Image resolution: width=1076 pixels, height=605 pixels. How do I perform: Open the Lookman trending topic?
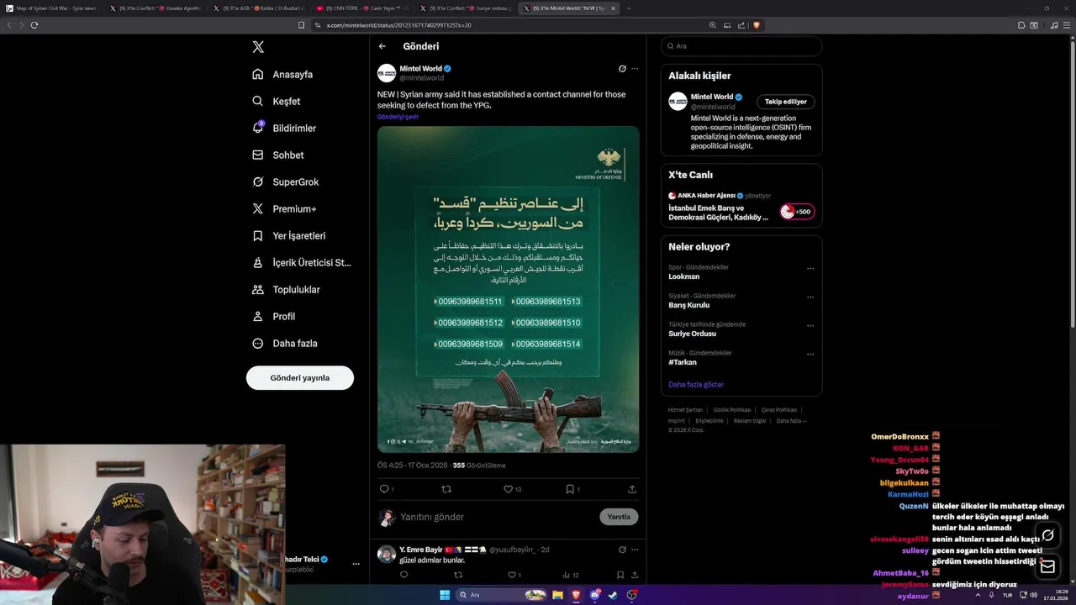tap(684, 276)
